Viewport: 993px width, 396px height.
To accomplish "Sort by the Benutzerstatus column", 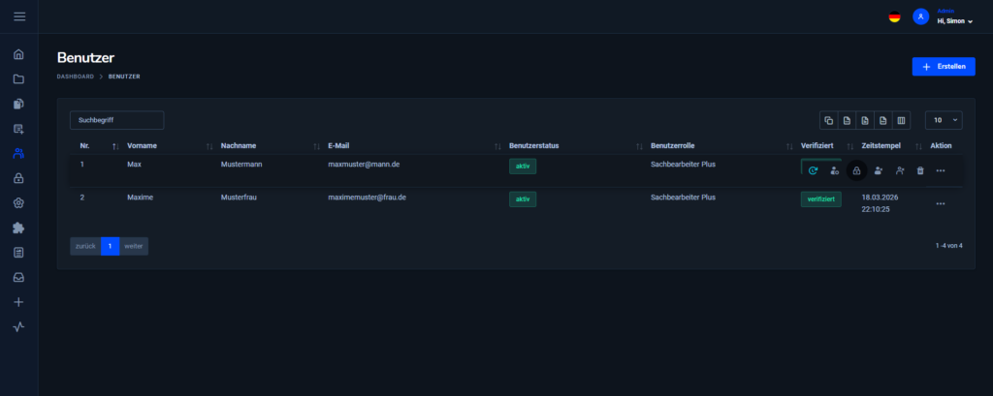I will (x=640, y=146).
